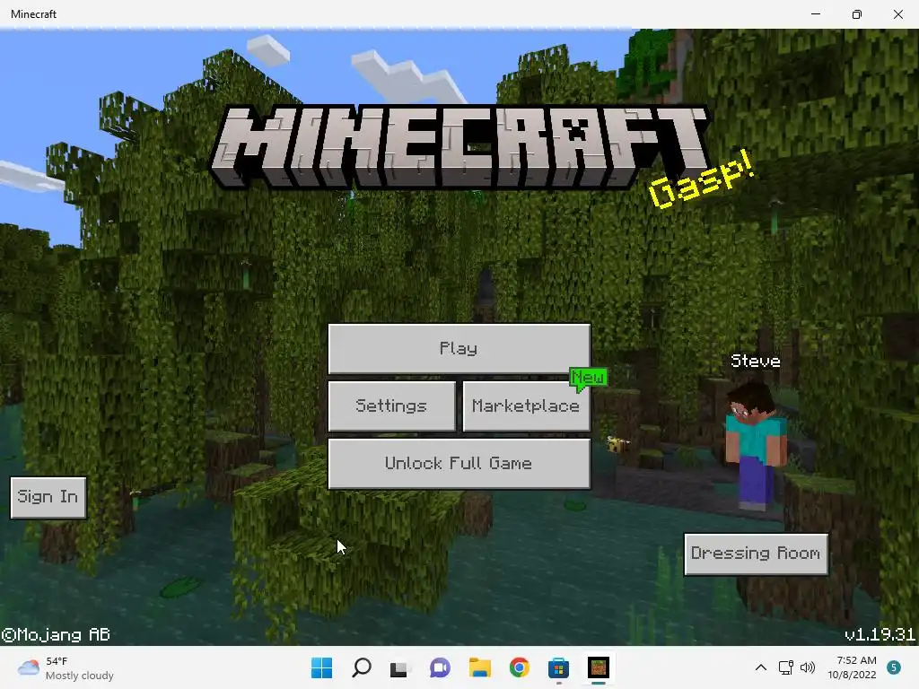The image size is (919, 689).
Task: Open the volume control in the tray
Action: coord(808,667)
